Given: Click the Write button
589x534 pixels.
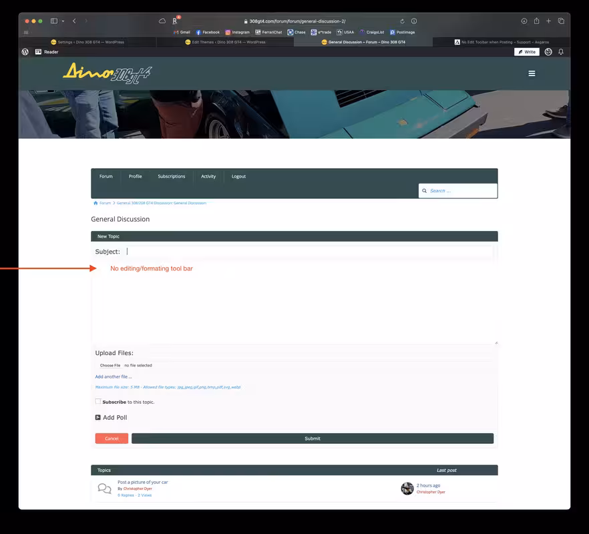Looking at the screenshot, I should tap(527, 52).
